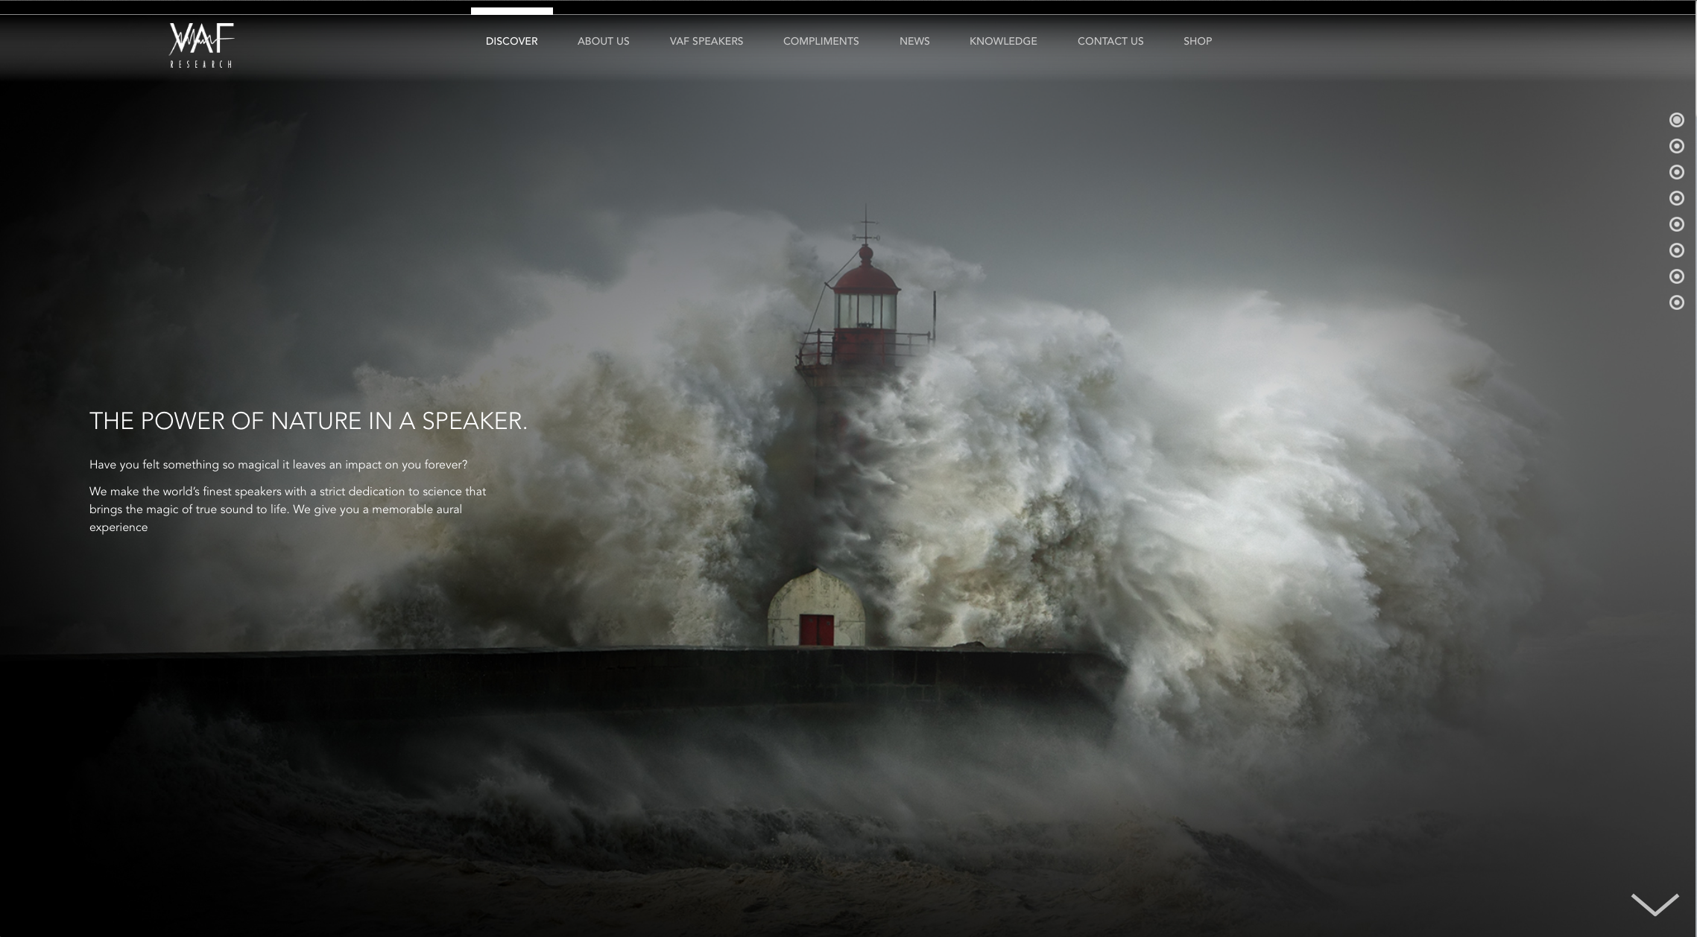Go to the seventh section dot
The width and height of the screenshot is (1697, 937).
[1676, 276]
